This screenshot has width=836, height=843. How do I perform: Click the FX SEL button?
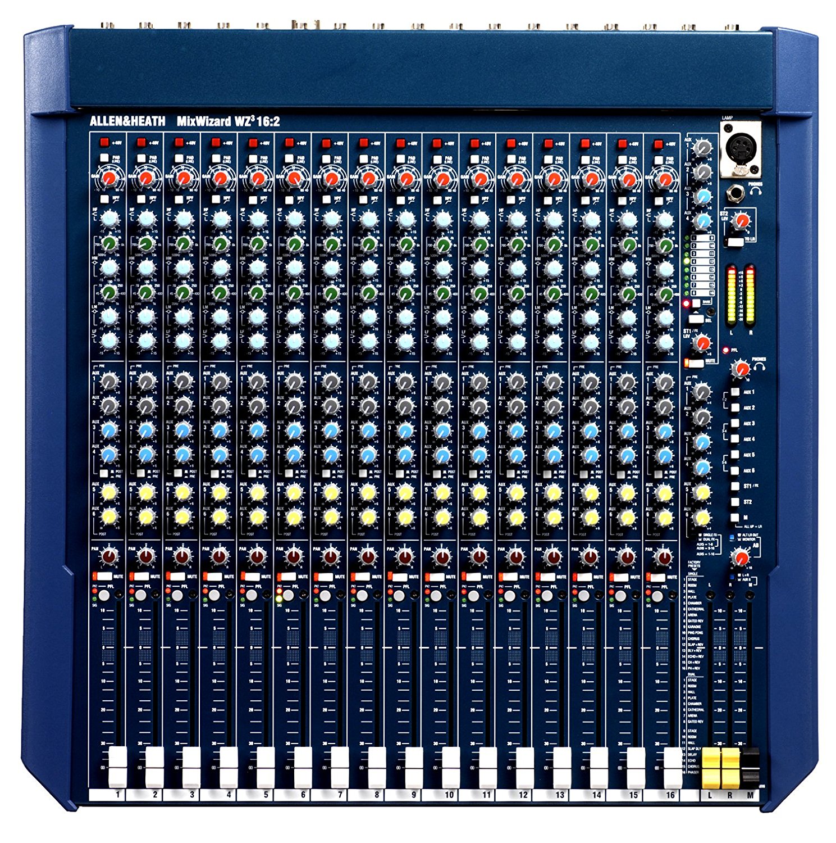click(x=696, y=319)
